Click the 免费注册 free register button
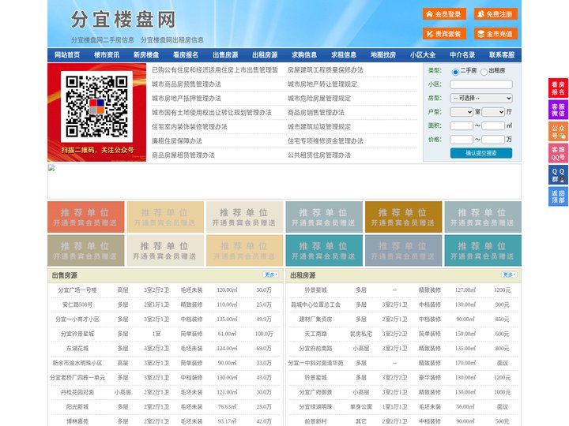 pyautogui.click(x=496, y=14)
